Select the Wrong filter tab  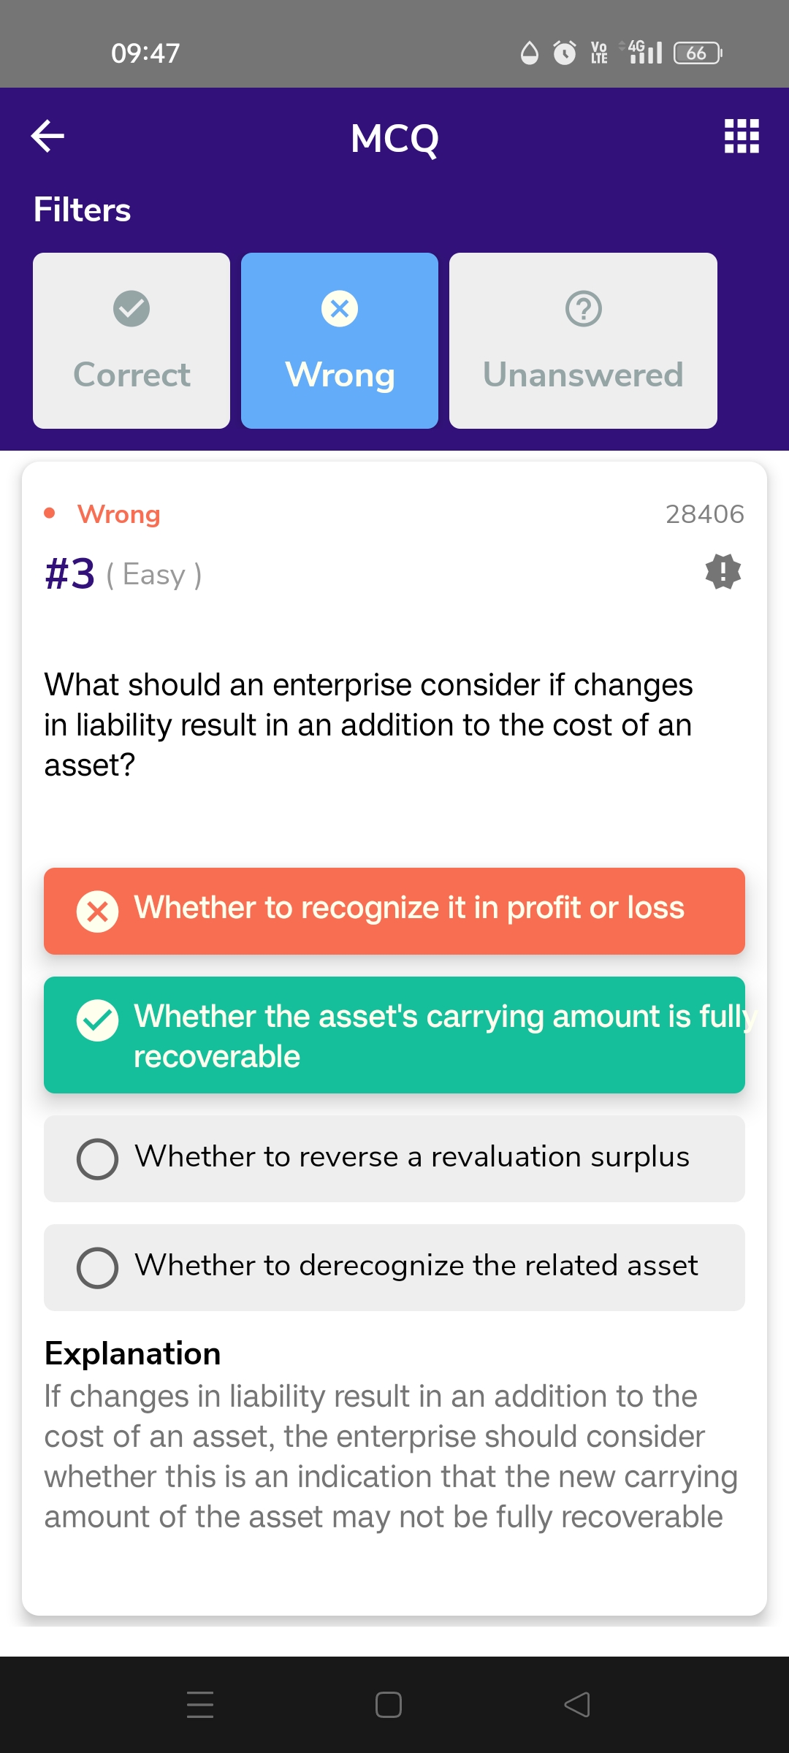click(340, 340)
